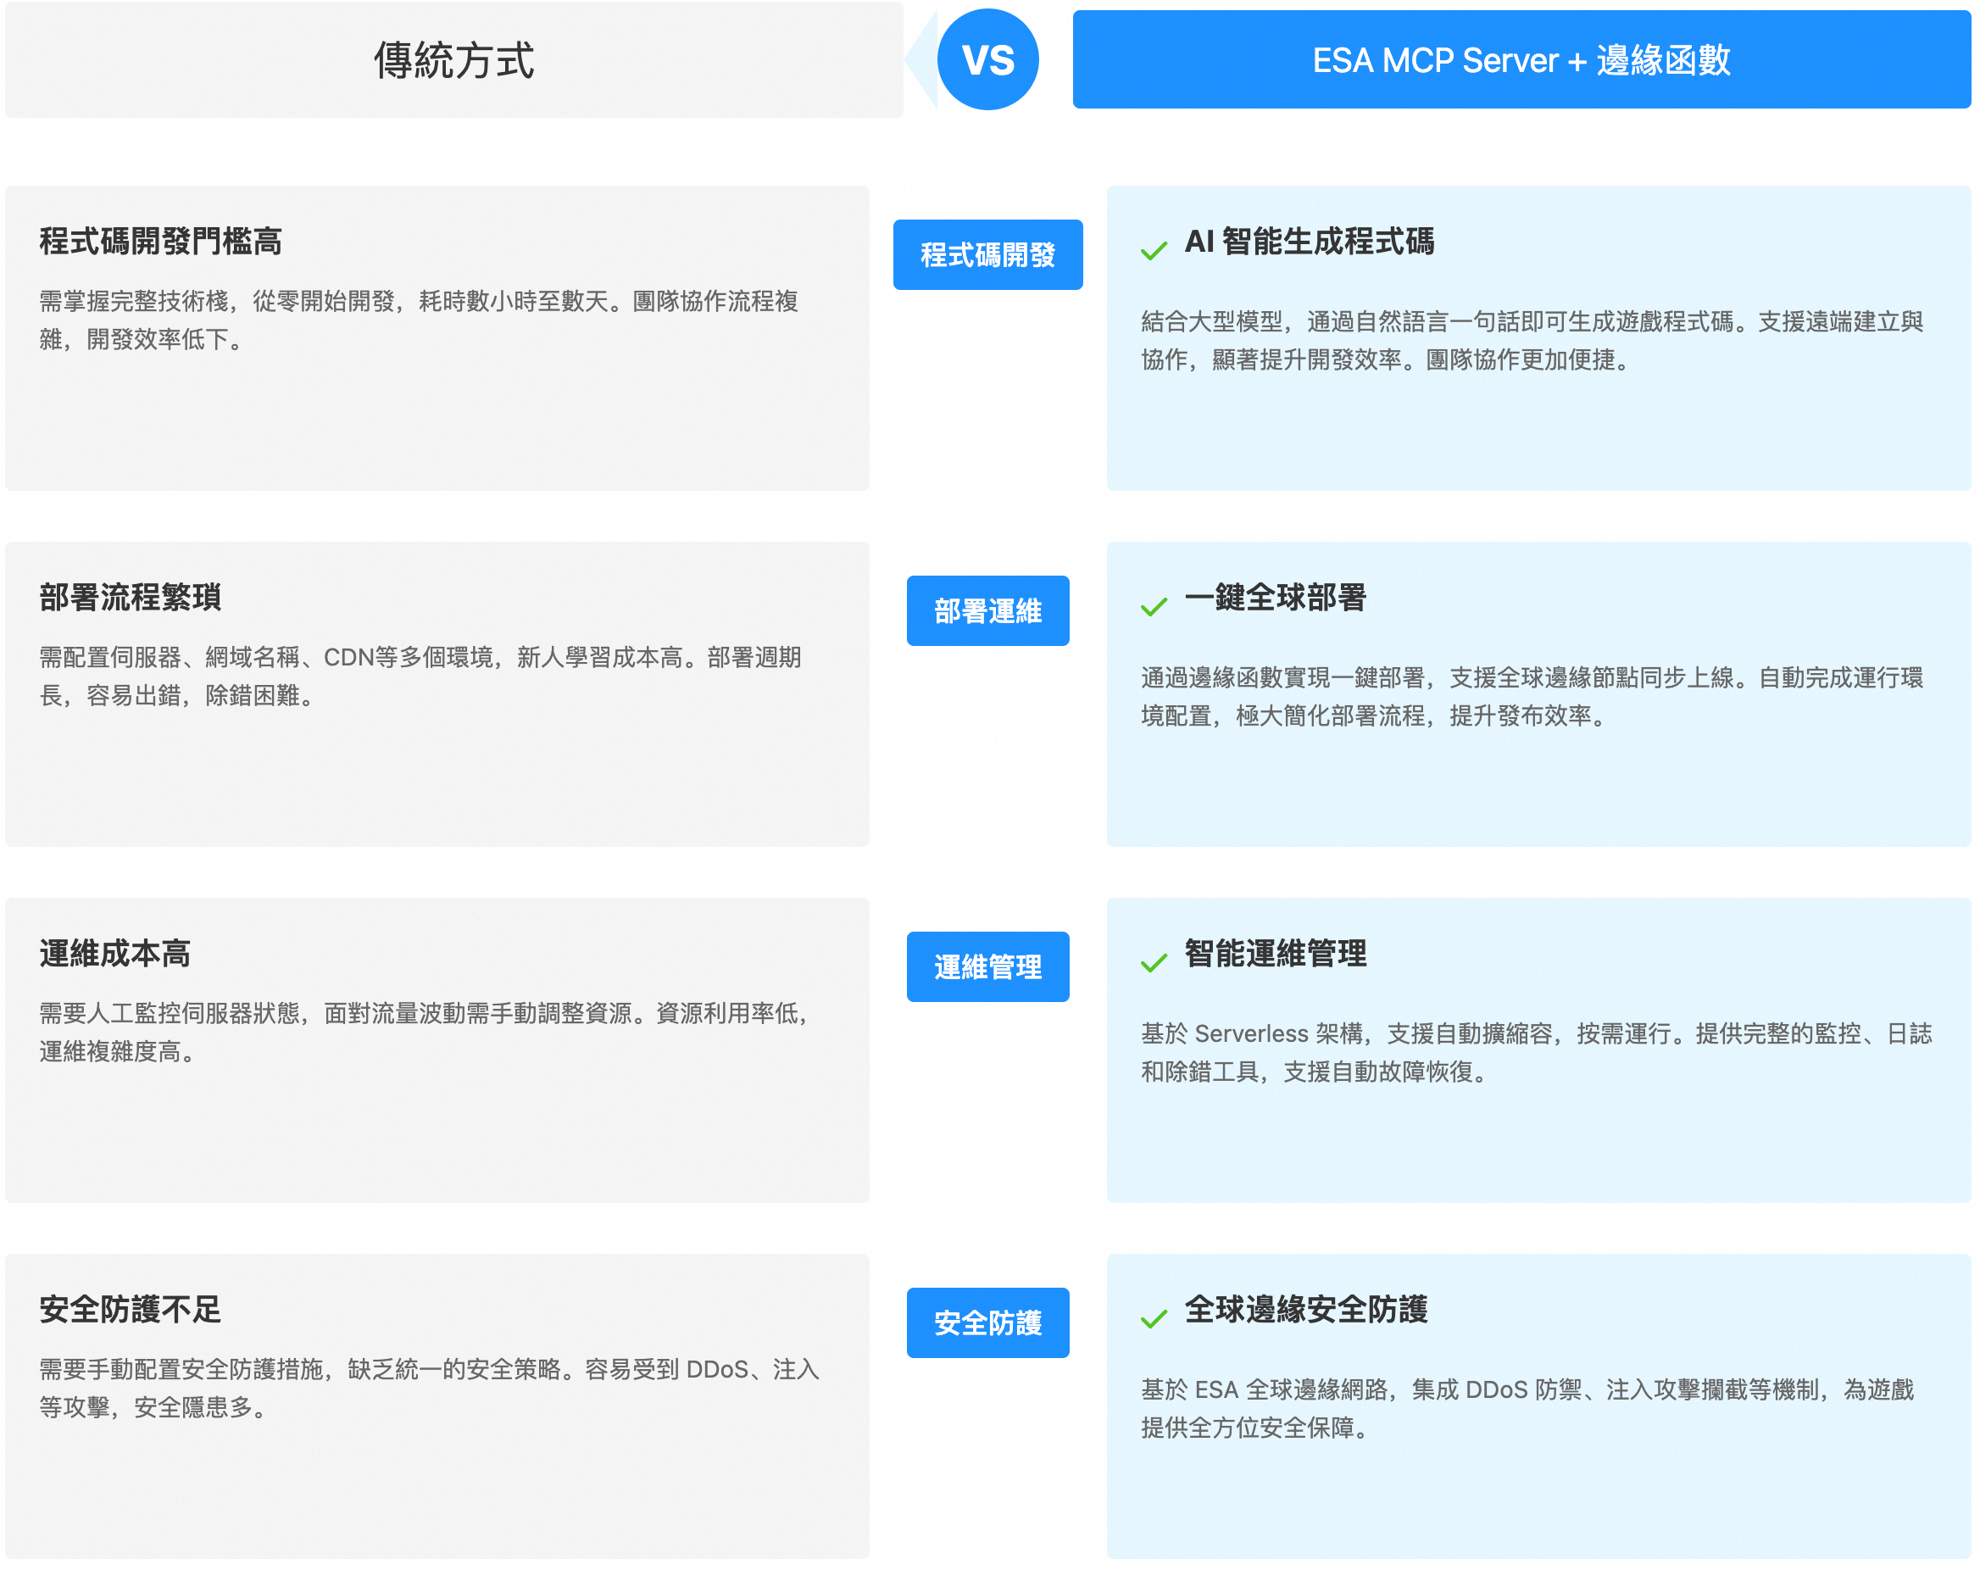Click checkmark beside 智能運維管理

click(x=1154, y=963)
